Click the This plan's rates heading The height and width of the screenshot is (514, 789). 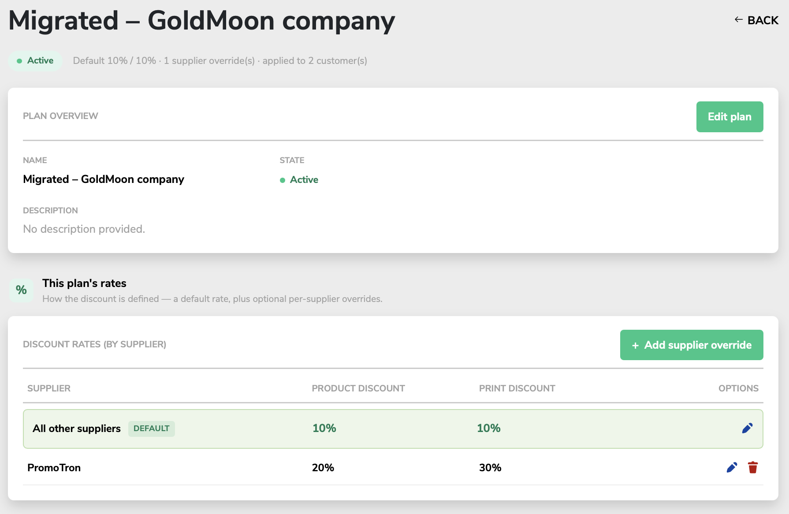tap(84, 283)
